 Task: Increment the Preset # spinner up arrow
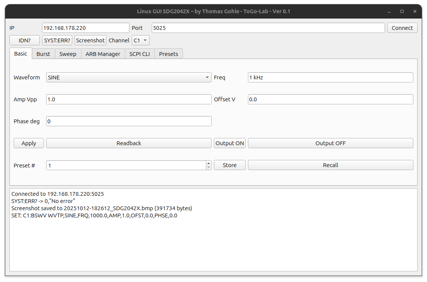tap(209, 163)
